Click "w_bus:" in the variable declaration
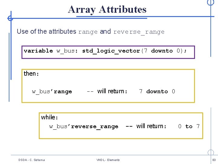 (x=67, y=51)
